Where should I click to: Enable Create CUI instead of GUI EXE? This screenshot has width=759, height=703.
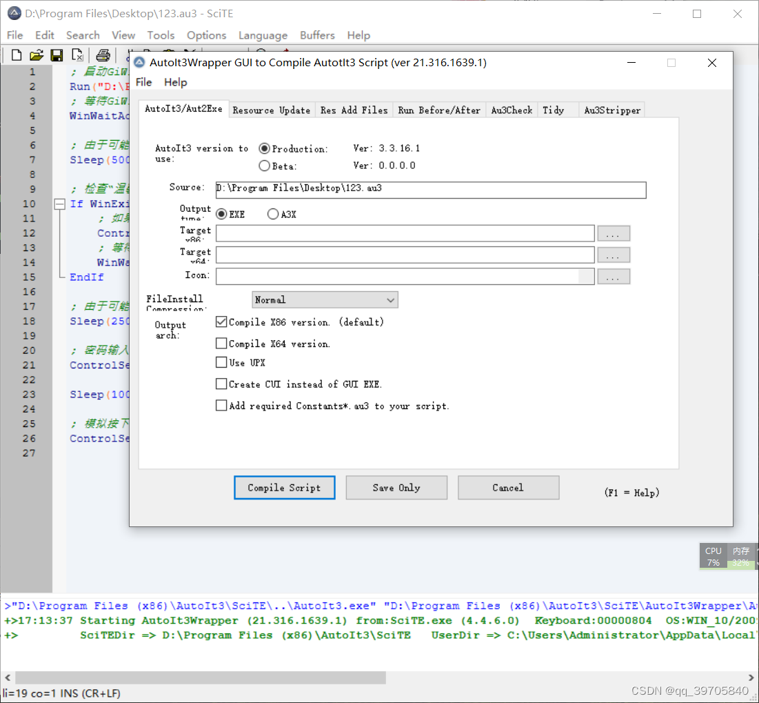[x=221, y=384]
